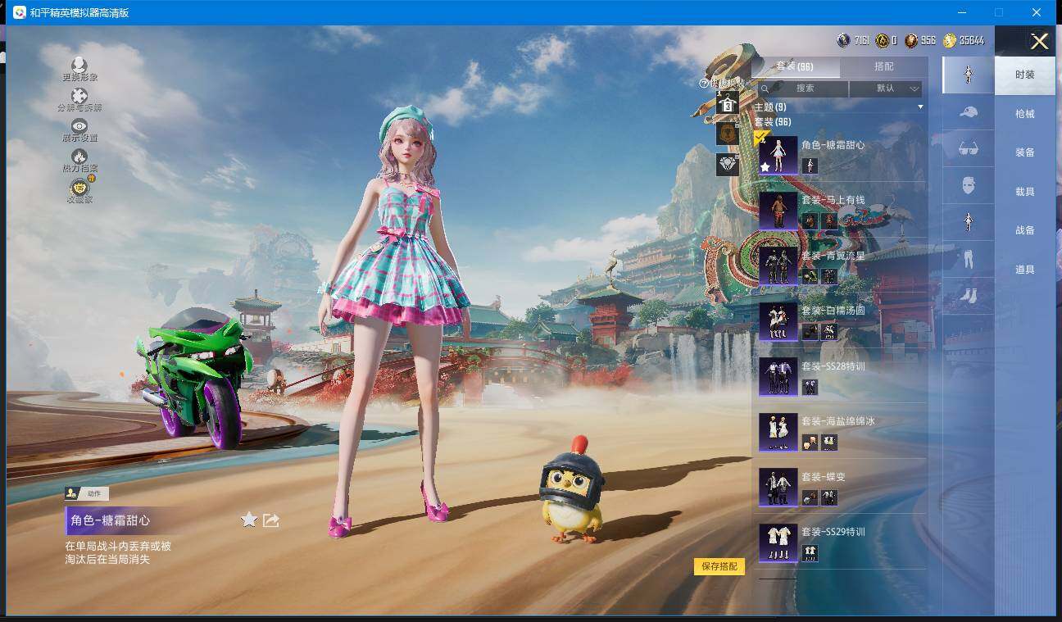Open the 枪械 firearms menu tab

pos(1024,114)
